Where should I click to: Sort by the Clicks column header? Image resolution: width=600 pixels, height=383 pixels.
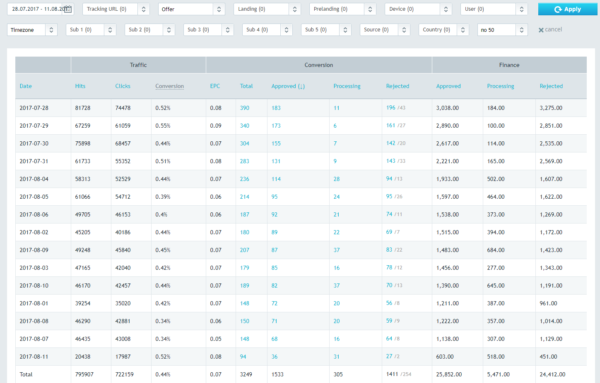pos(123,86)
